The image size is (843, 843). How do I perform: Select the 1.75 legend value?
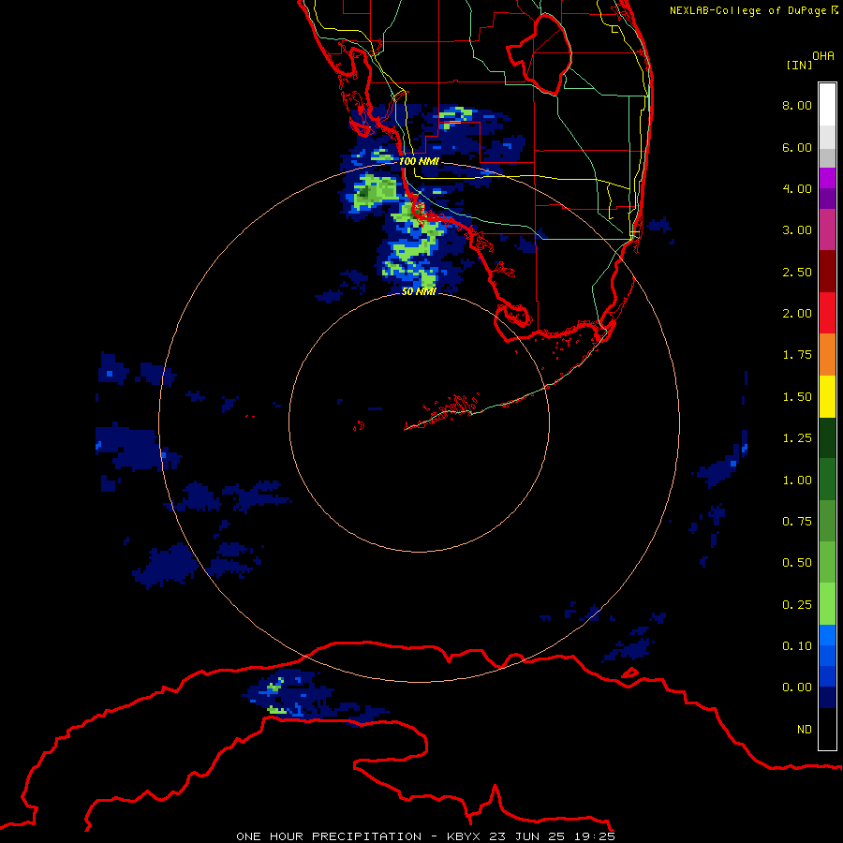click(x=797, y=355)
